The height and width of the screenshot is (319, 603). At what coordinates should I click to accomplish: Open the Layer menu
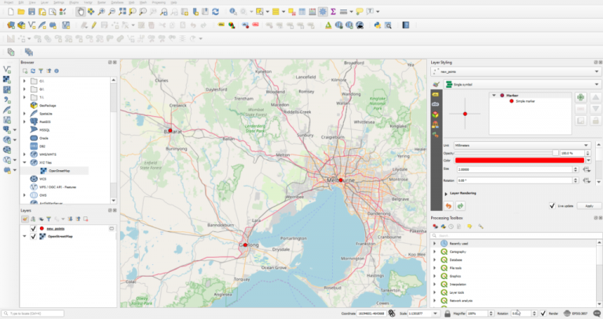(46, 3)
